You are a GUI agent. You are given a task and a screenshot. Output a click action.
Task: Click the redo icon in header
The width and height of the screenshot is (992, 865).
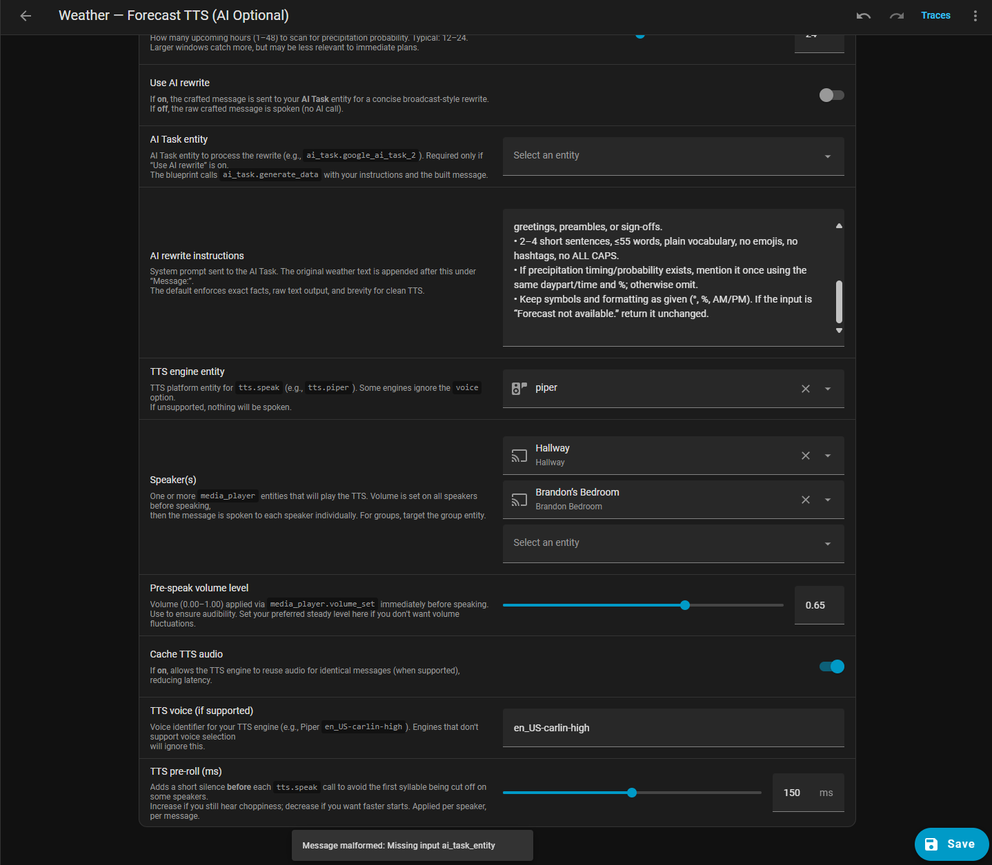tap(896, 16)
